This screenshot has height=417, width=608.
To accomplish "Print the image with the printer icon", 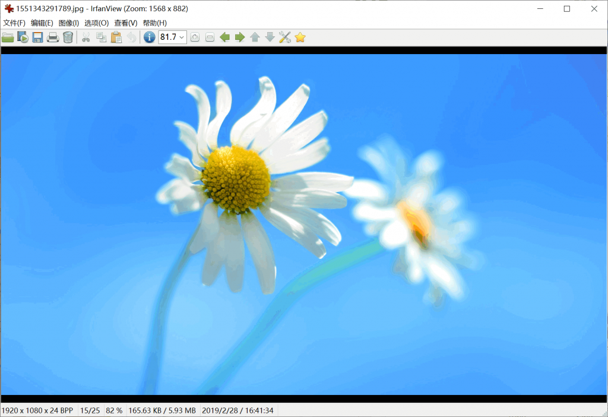I will click(53, 37).
